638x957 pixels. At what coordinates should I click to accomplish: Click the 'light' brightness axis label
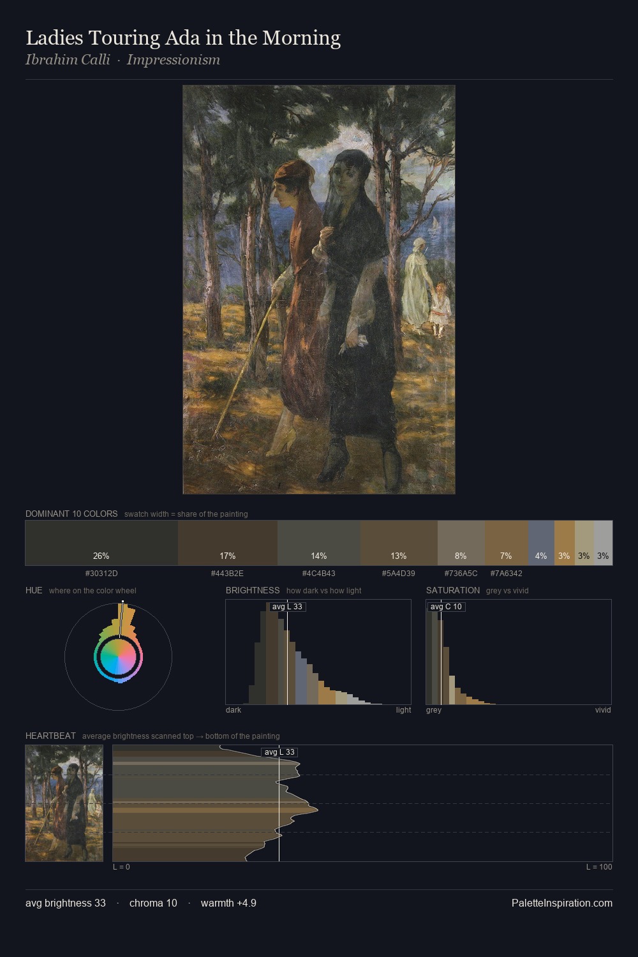click(404, 710)
